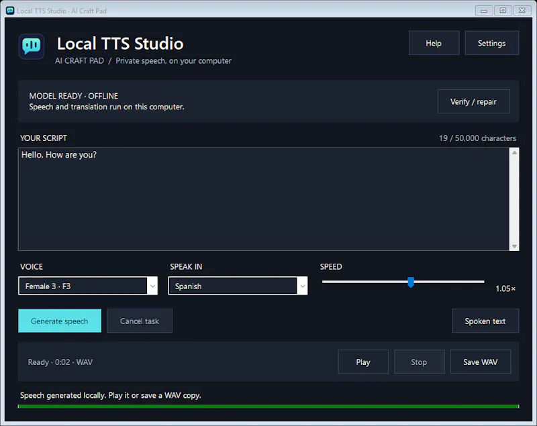
Task: Click the speed slider track right end
Action: [482, 282]
